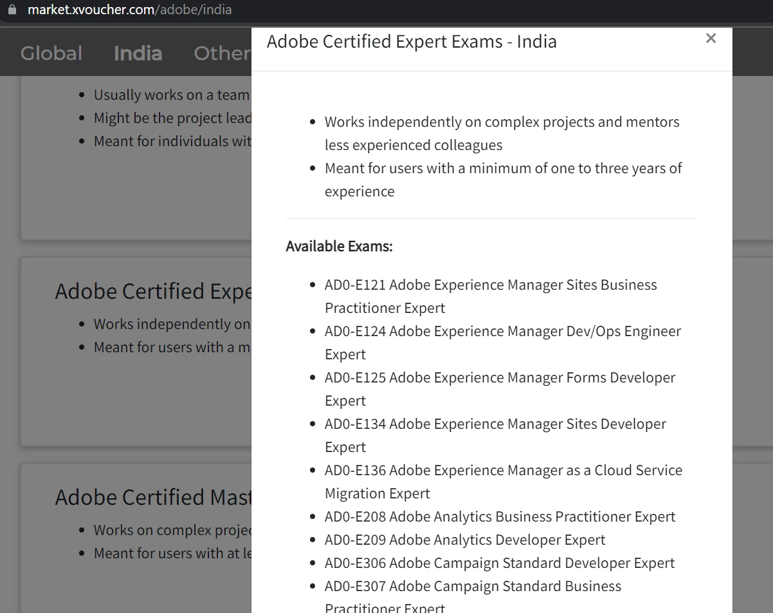773x613 pixels.
Task: Click the Available Exams heading
Action: click(339, 247)
